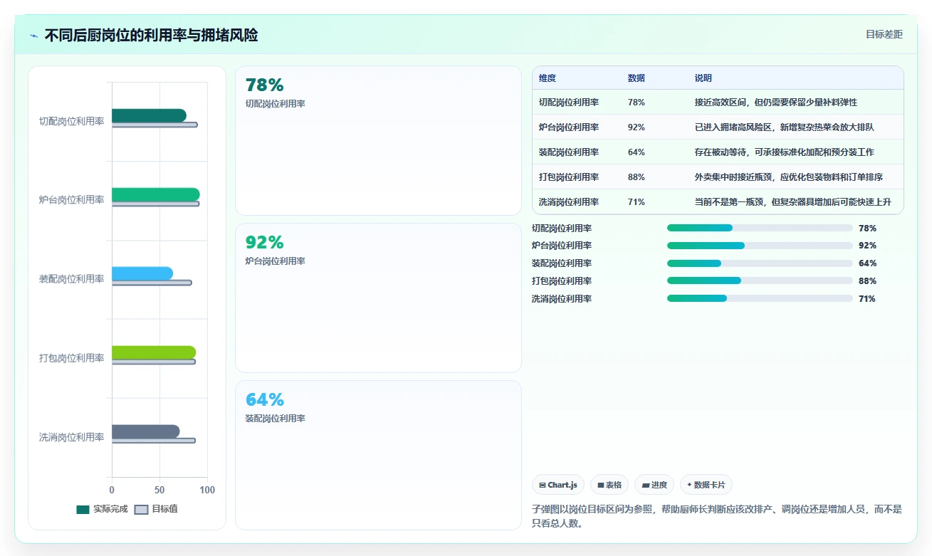Open the 78% 切配岗位利用率 data card
Viewport: 932px width, 556px height.
[378, 140]
